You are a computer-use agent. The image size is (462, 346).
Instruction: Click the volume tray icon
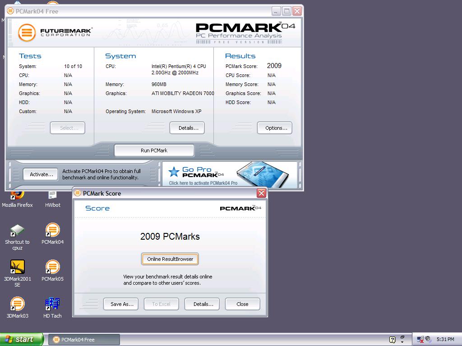[428, 339]
